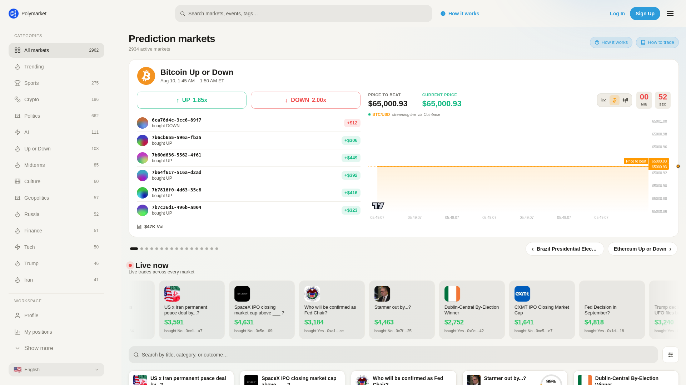Open My positions page
Image resolution: width=686 pixels, height=385 pixels.
coord(56,332)
